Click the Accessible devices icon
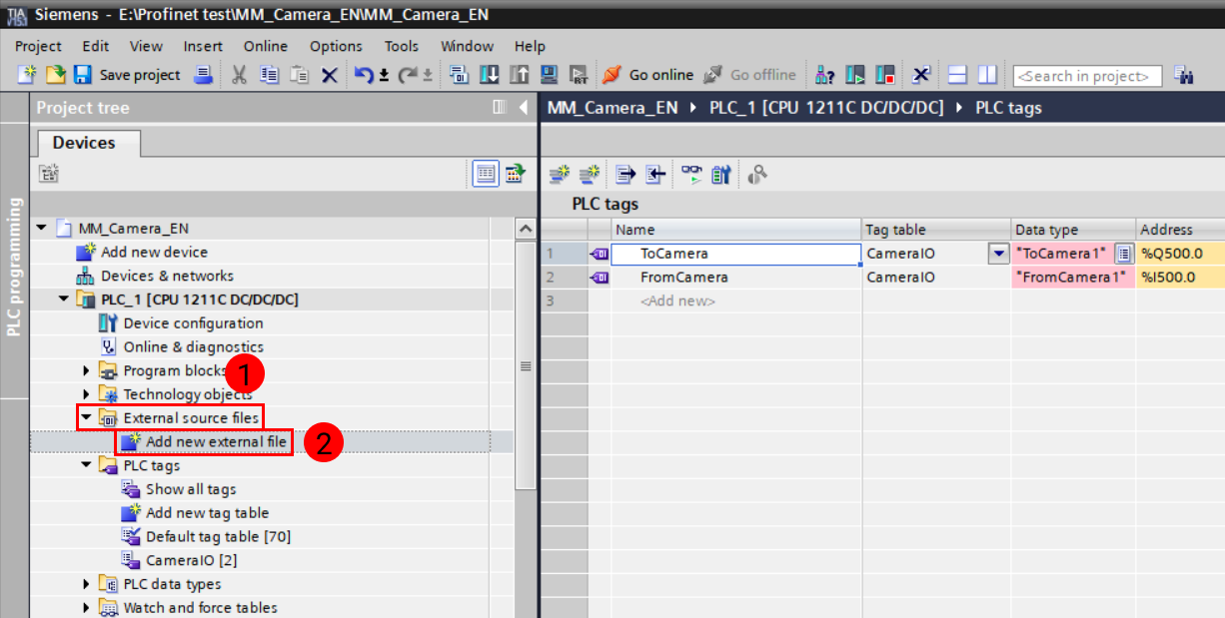 pyautogui.click(x=824, y=75)
